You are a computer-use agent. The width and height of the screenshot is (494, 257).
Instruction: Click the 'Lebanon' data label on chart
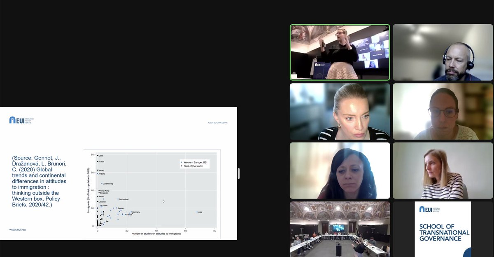(102, 202)
